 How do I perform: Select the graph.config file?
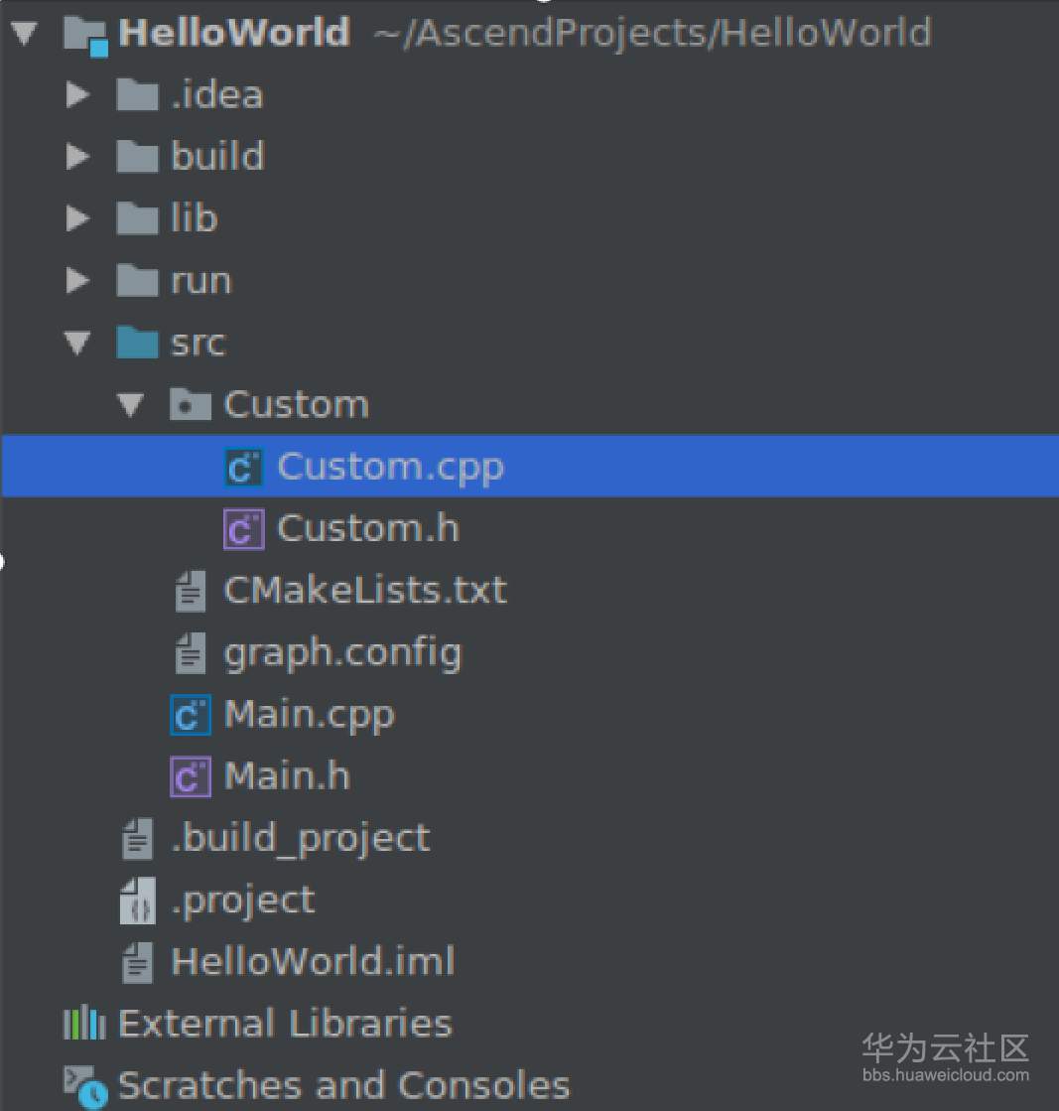click(341, 653)
